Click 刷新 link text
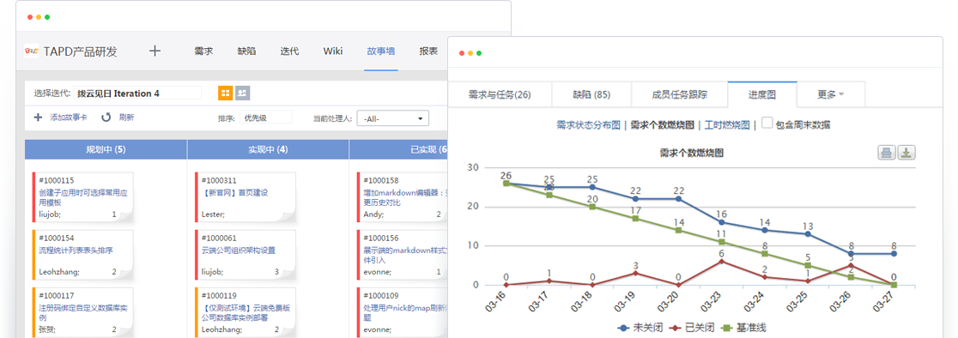The height and width of the screenshot is (338, 958). click(126, 118)
